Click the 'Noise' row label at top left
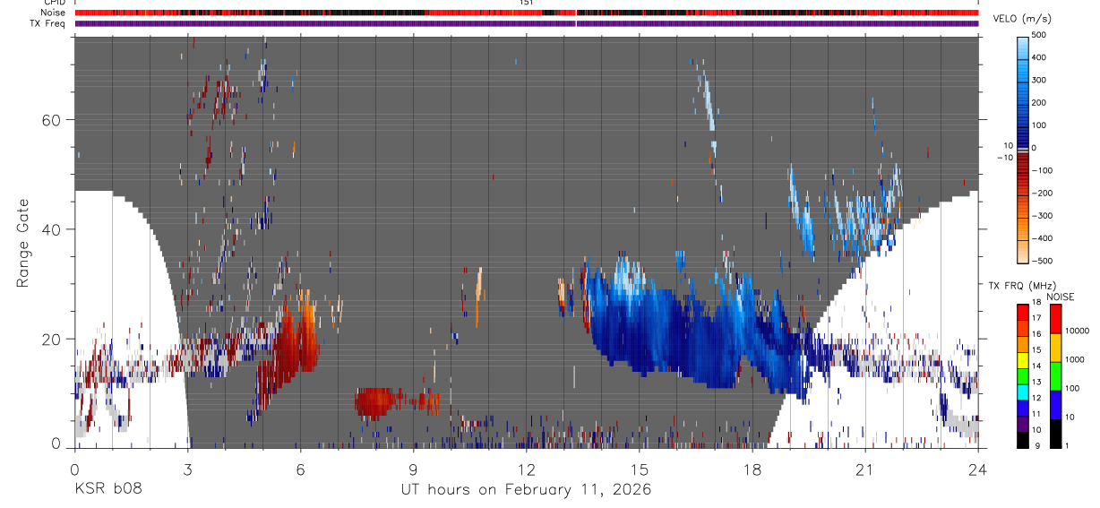1100x508 pixels. click(x=52, y=13)
